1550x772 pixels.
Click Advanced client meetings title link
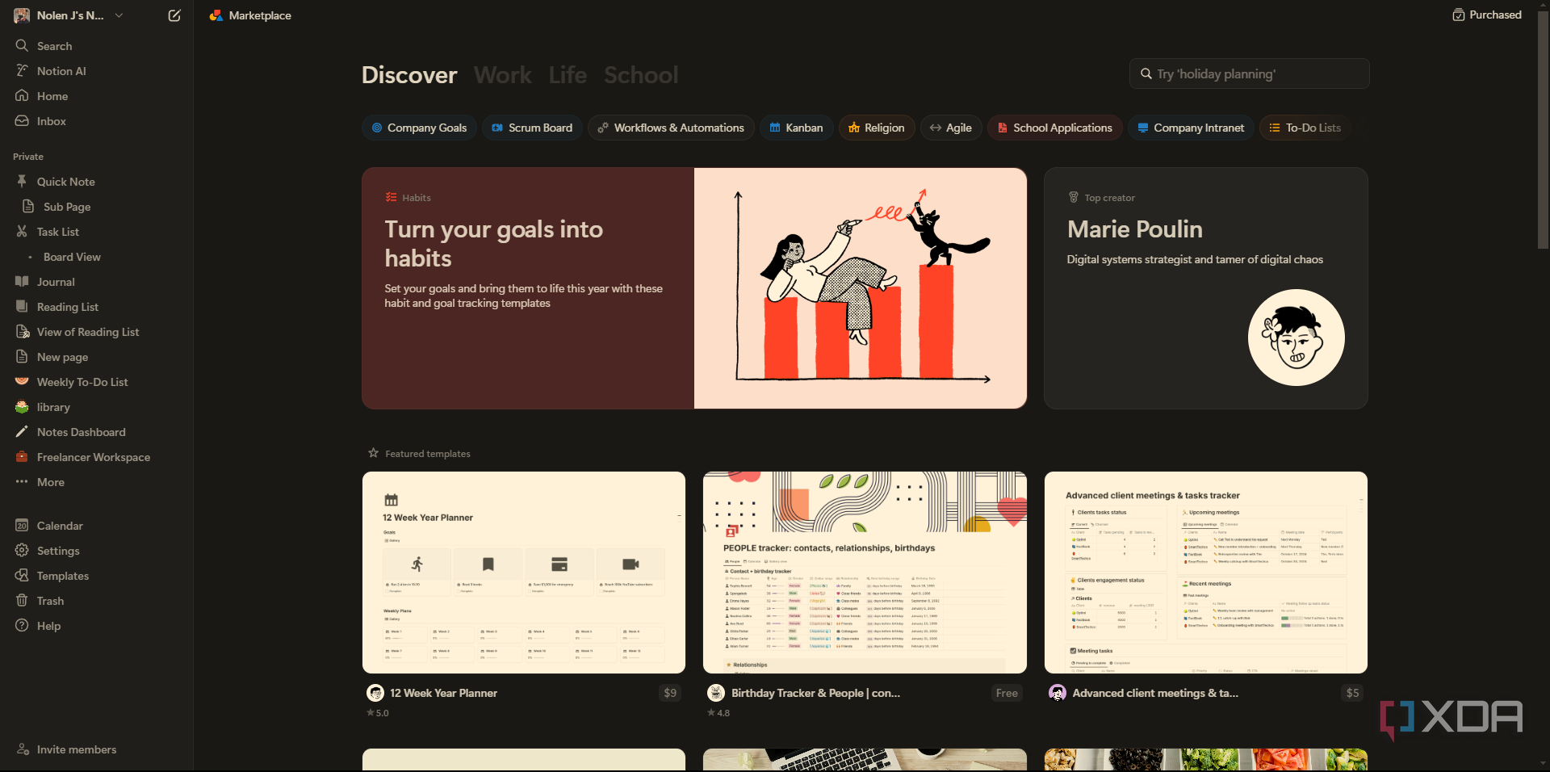[1155, 693]
